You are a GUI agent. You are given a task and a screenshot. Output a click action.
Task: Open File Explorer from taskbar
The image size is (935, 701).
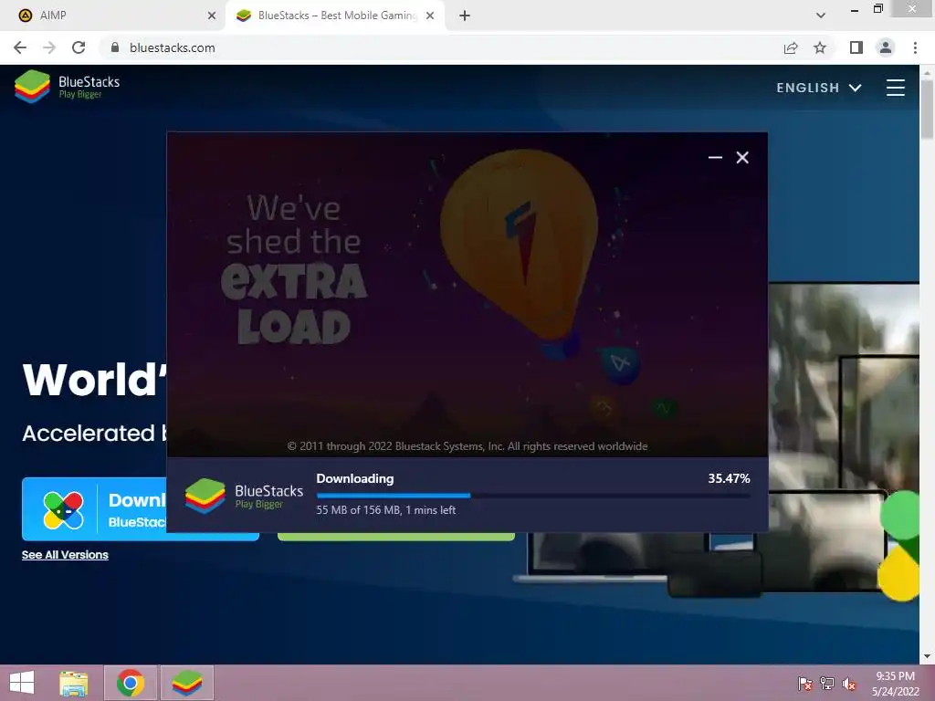pos(73,683)
